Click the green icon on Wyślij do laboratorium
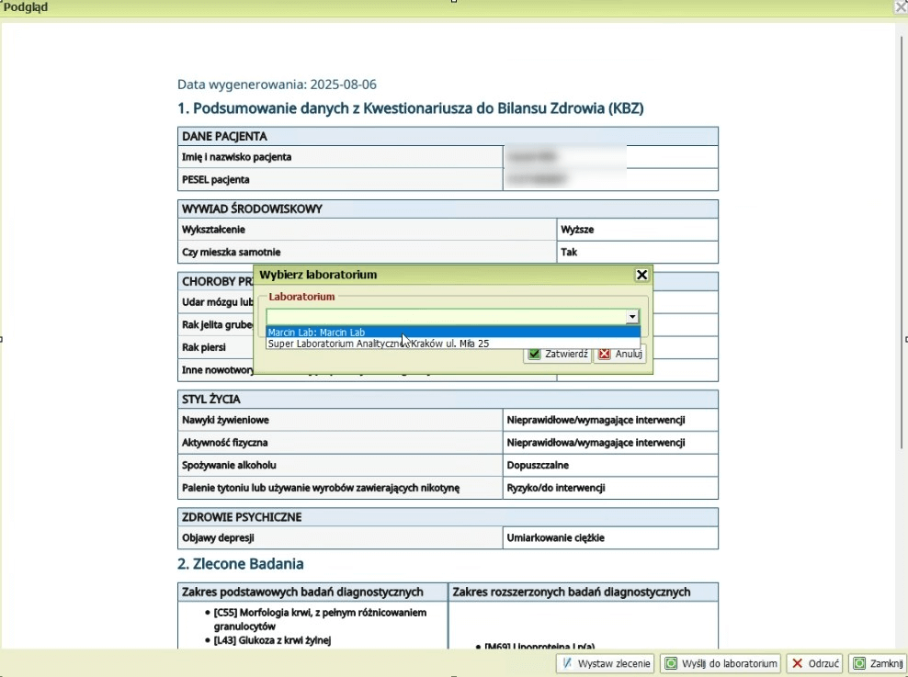 672,663
